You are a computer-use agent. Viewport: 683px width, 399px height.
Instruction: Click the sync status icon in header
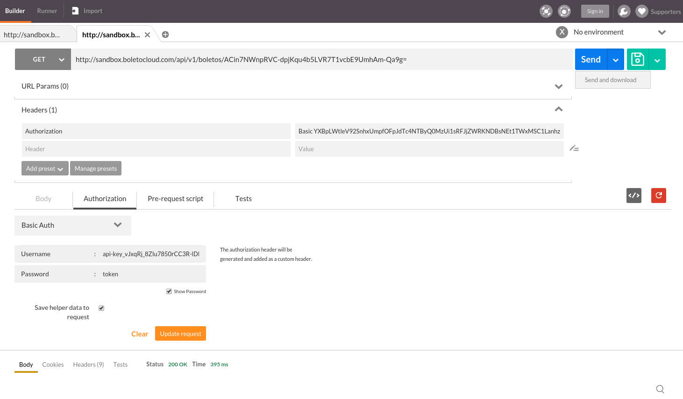(x=564, y=11)
